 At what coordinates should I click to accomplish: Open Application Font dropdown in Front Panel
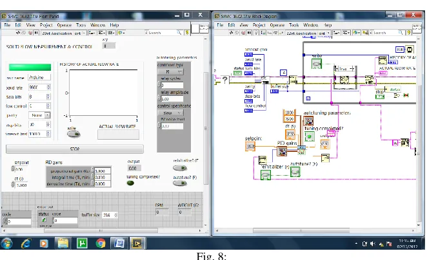click(64, 33)
